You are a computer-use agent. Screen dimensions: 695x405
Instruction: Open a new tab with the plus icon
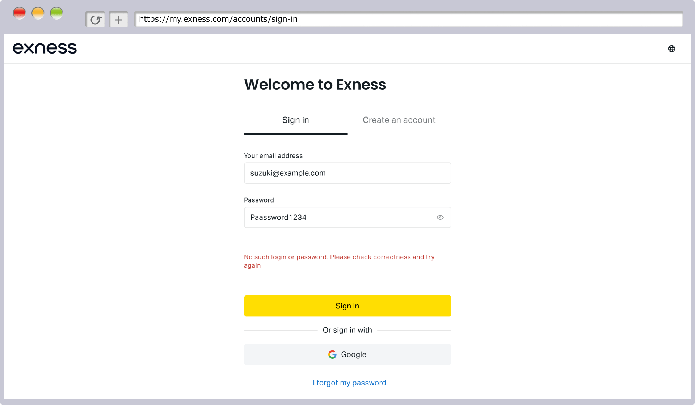(118, 20)
